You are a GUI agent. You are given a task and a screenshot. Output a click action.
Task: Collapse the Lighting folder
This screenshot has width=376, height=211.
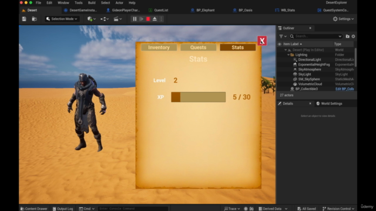click(288, 55)
